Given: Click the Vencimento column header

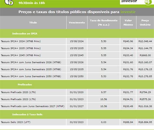Looking at the screenshot, I should coord(77,22).
